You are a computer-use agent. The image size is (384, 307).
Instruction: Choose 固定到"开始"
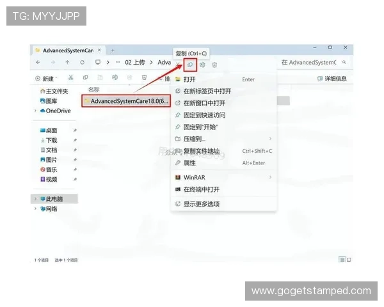coord(224,127)
